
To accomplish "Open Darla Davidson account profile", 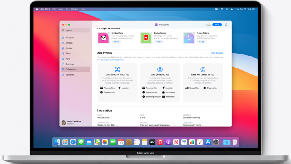I will point(72,122).
